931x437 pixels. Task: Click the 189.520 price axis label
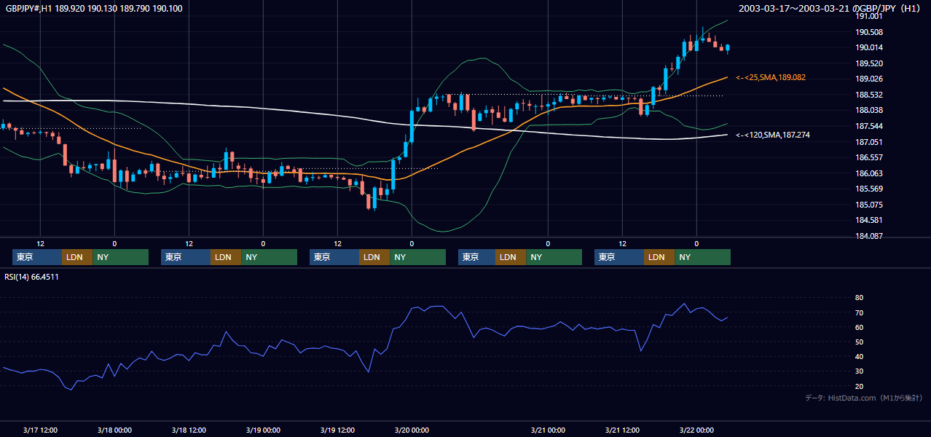tap(869, 63)
